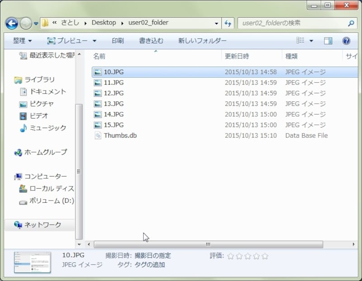Click the 印刷 toolbar button
362x281 pixels.
coord(118,41)
